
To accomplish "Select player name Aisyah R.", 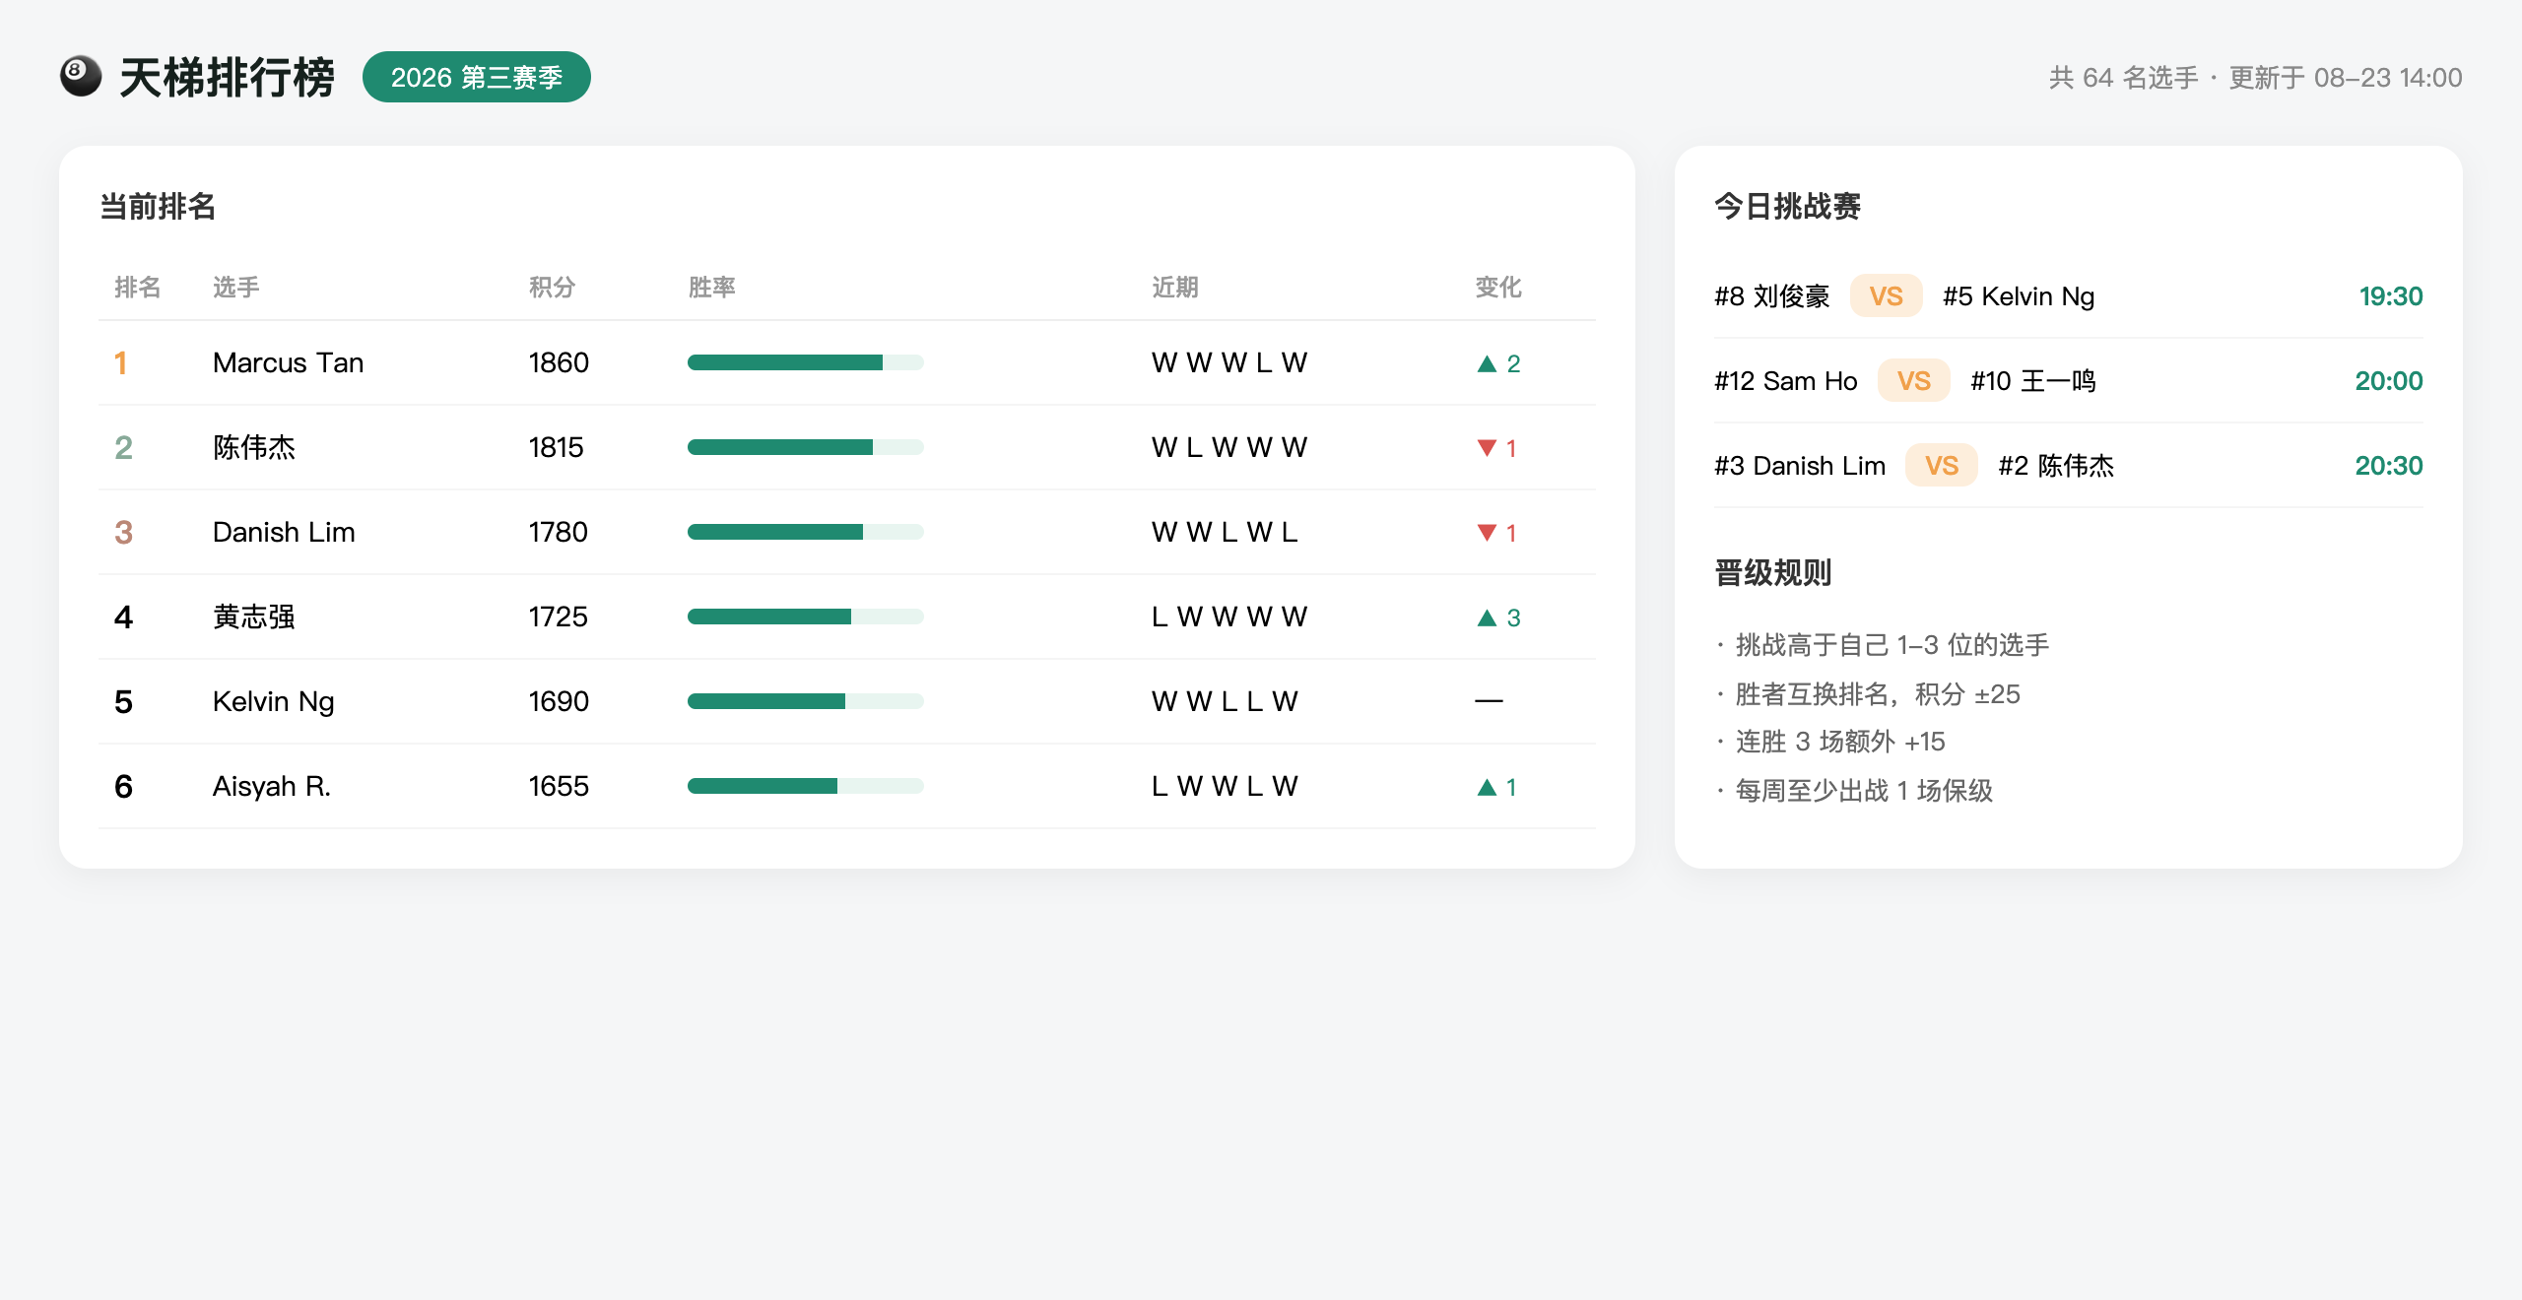I will point(272,786).
